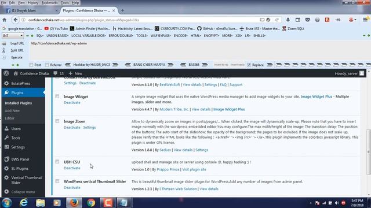
Task: Open the GitHub bookmark in bookmarks bar
Action: 217,28
